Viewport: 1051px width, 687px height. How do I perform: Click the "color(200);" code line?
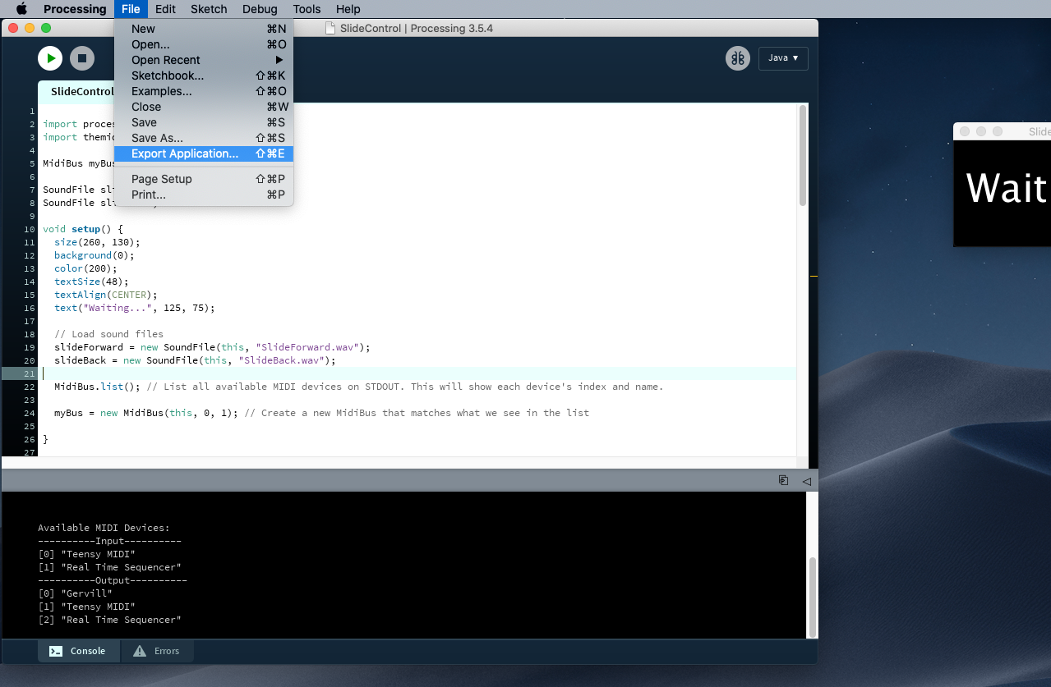point(85,268)
